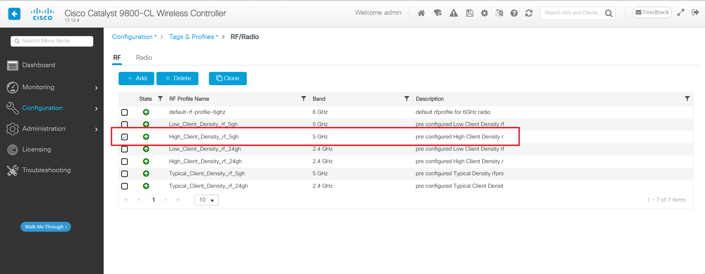Open the High_Client_Density_rf_5gh profile
Screen dimensions: 705x274
tap(204, 137)
